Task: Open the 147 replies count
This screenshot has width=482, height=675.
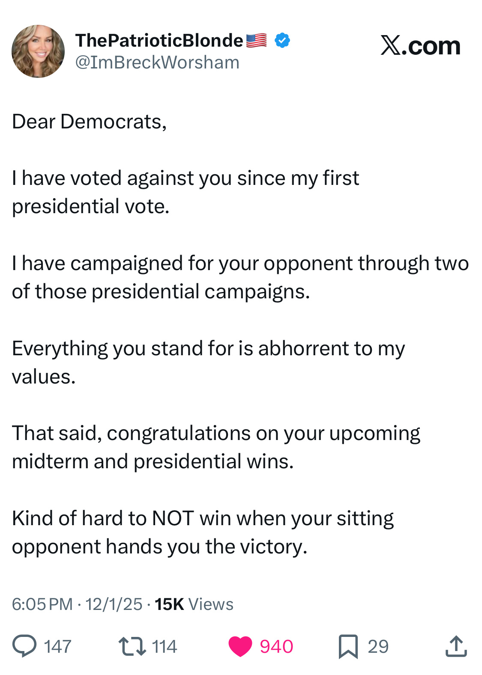Action: 57,646
